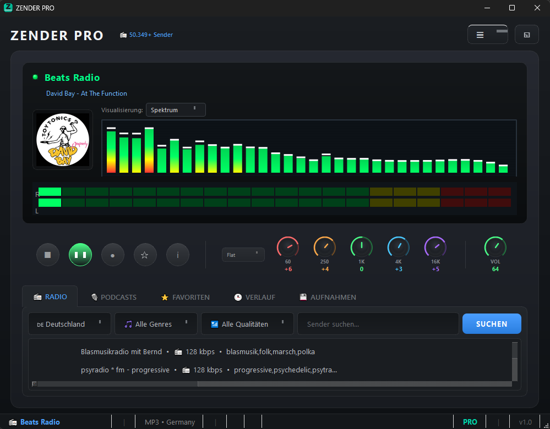Image resolution: width=550 pixels, height=429 pixels.
Task: Expand the Alle Genres dropdown
Action: click(156, 323)
